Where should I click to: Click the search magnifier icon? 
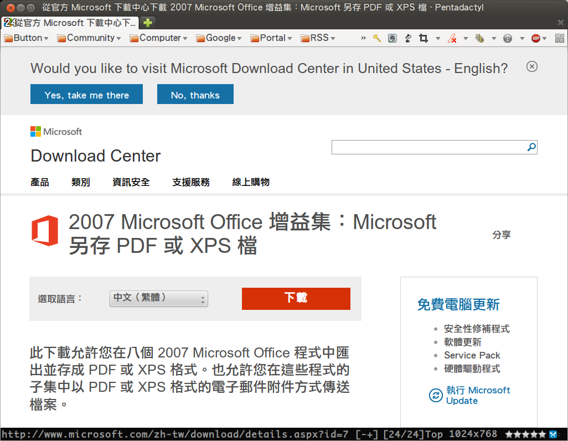coord(530,147)
